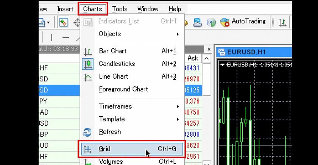This screenshot has height=165, width=318.
Task: Open the Window menu
Action: tap(148, 9)
